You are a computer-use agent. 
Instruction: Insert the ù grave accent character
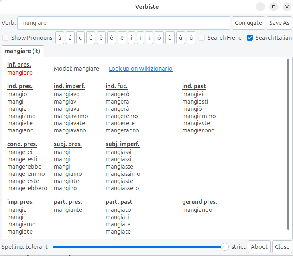(181, 38)
